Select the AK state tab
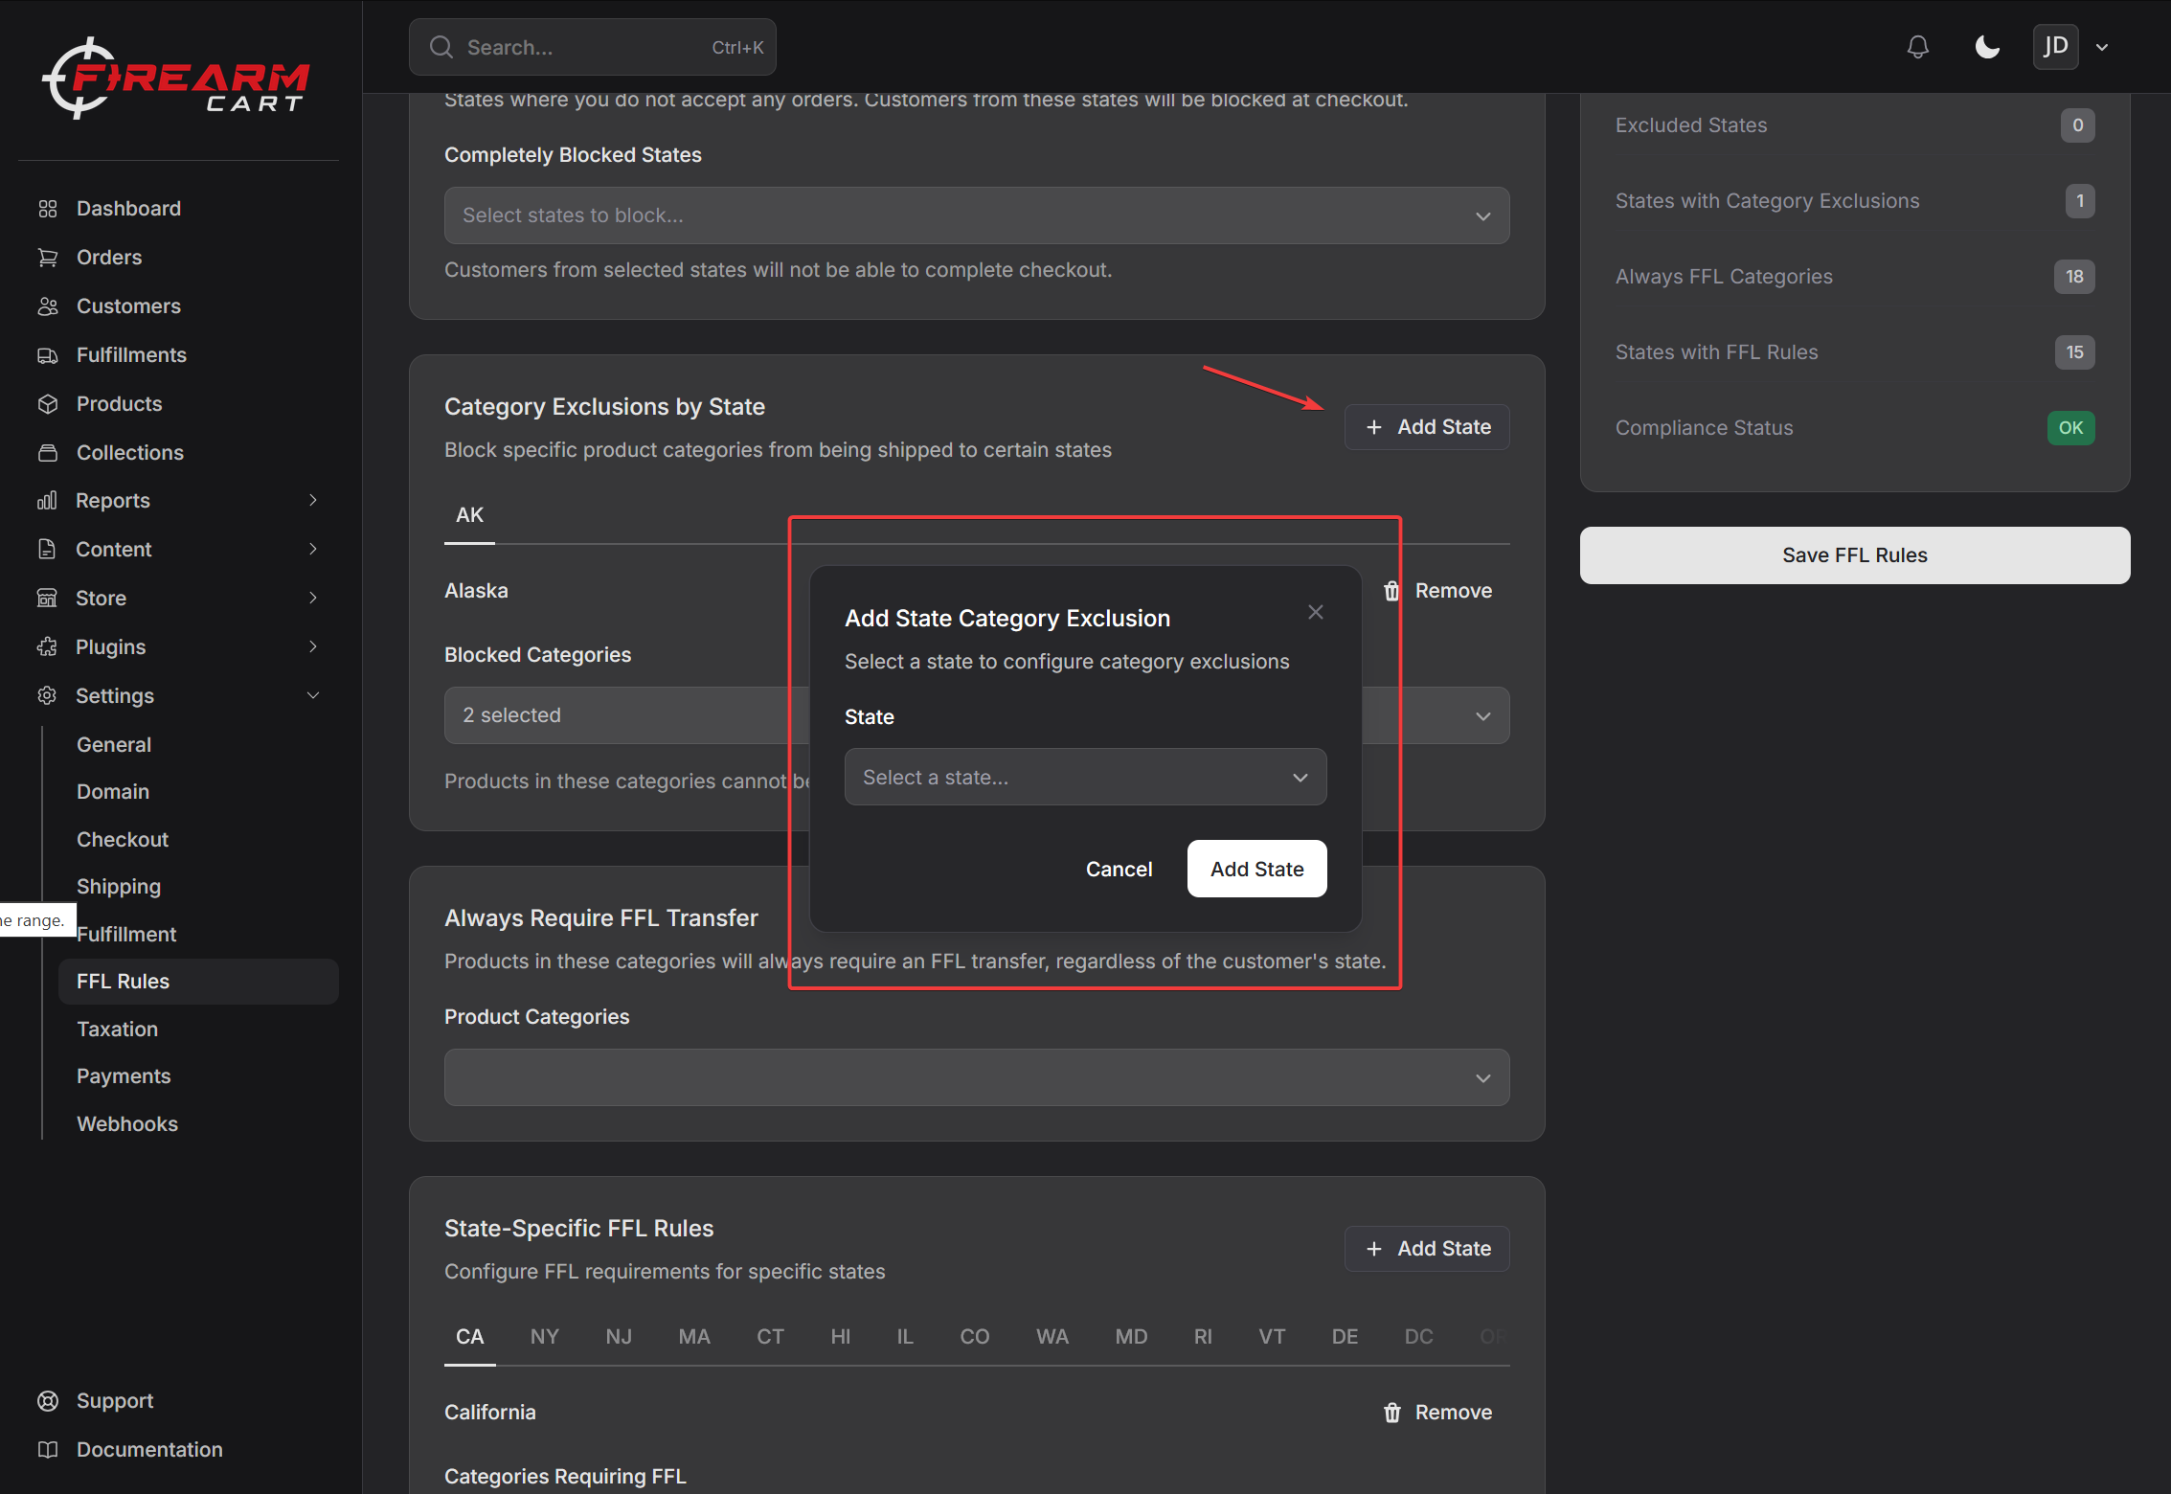This screenshot has width=2171, height=1494. [x=469, y=515]
